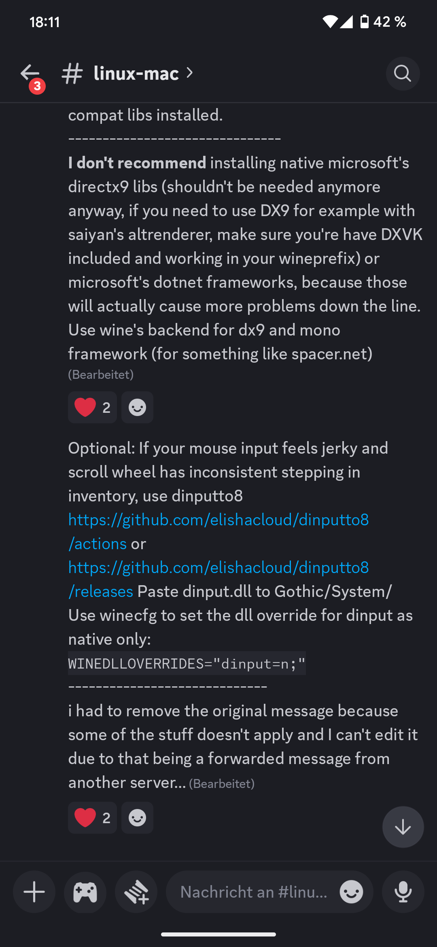The image size is (437, 947).
Task: Add reaction to the DirectX message
Action: (x=137, y=407)
